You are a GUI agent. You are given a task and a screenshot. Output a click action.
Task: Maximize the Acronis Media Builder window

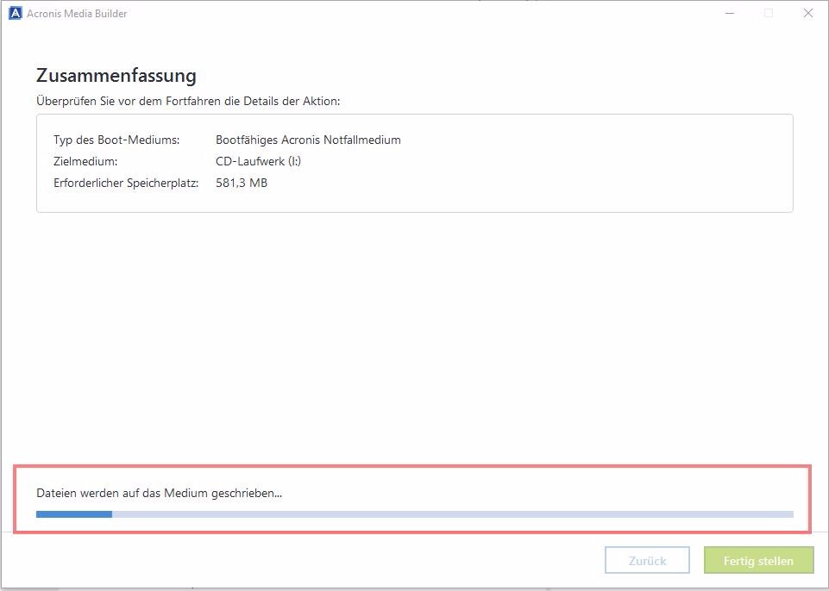pos(769,13)
